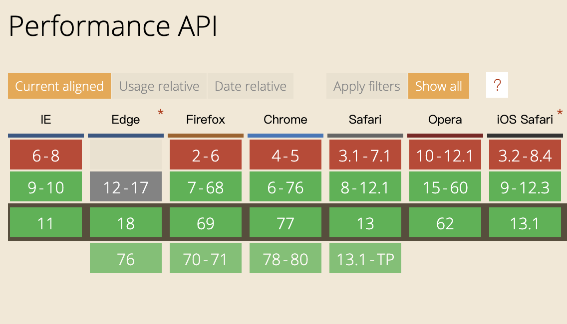Open the question mark help button
Viewport: 567px width, 324px height.
pos(497,85)
